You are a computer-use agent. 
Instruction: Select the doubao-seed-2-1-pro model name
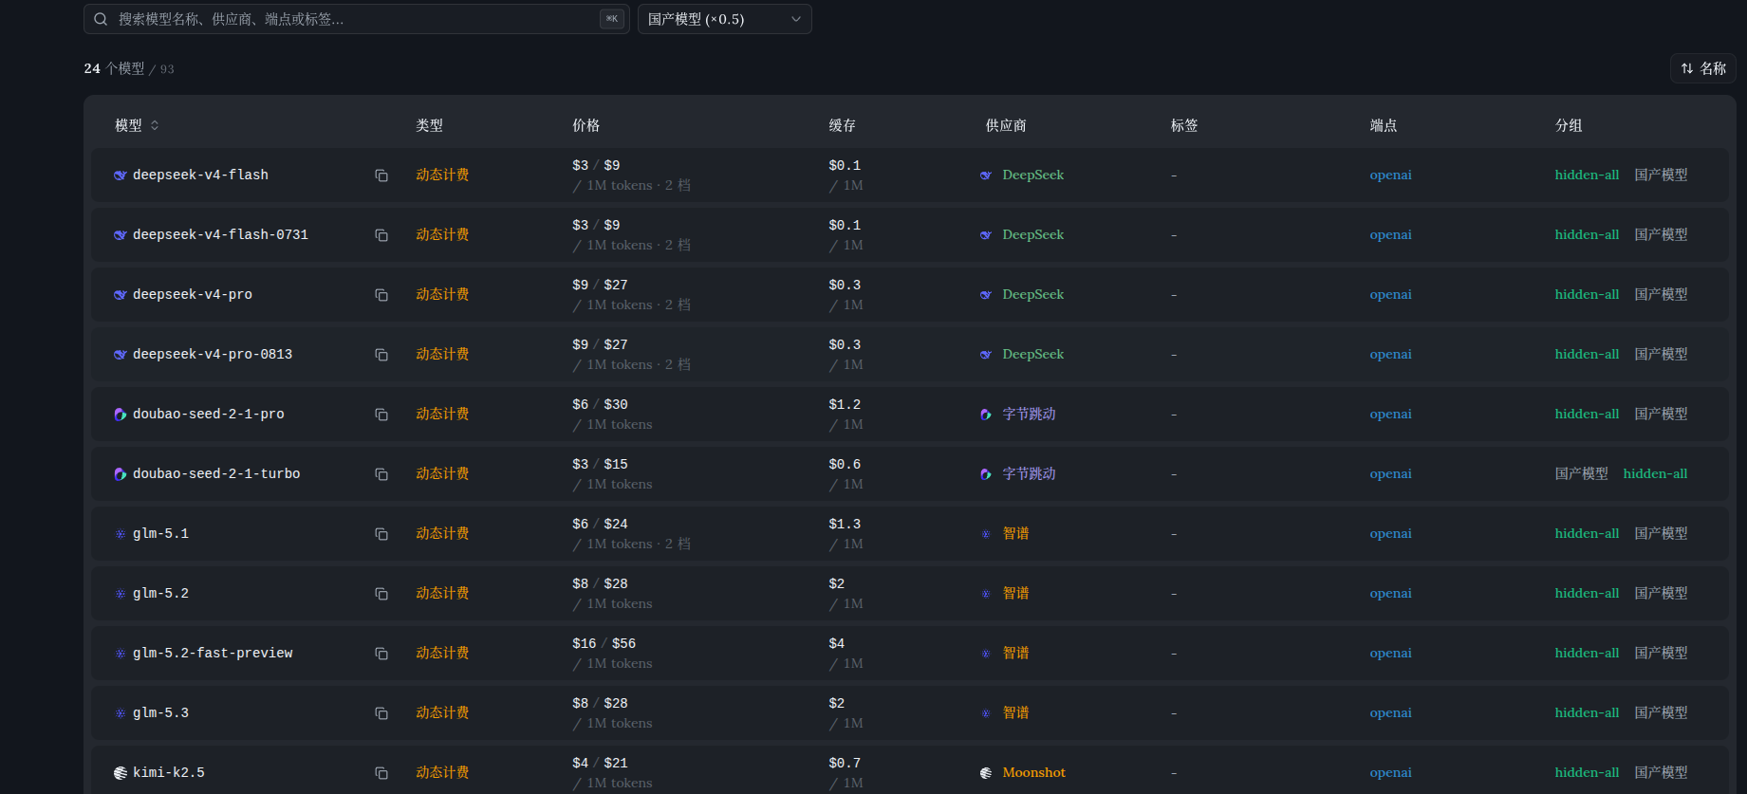(x=209, y=415)
